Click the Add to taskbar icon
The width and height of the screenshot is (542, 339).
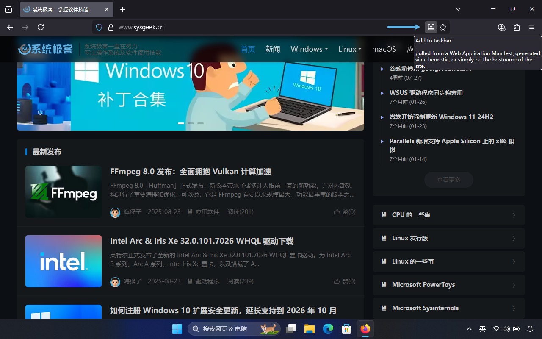[431, 27]
